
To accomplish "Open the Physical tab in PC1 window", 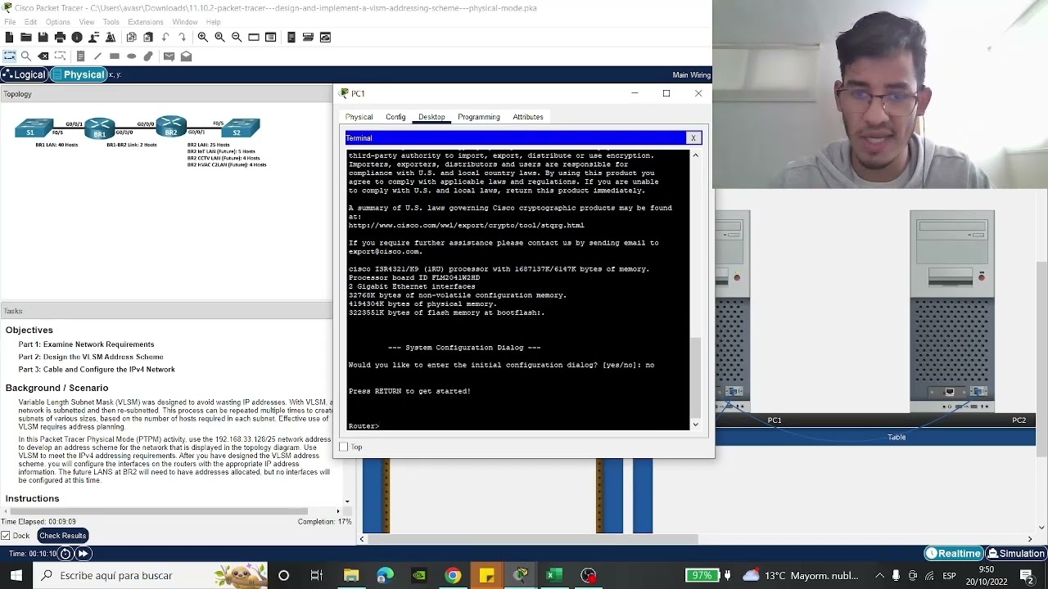I will (x=359, y=117).
